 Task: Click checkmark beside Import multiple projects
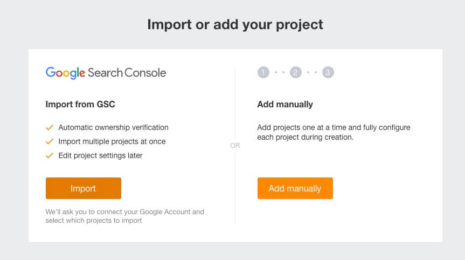tap(50, 142)
